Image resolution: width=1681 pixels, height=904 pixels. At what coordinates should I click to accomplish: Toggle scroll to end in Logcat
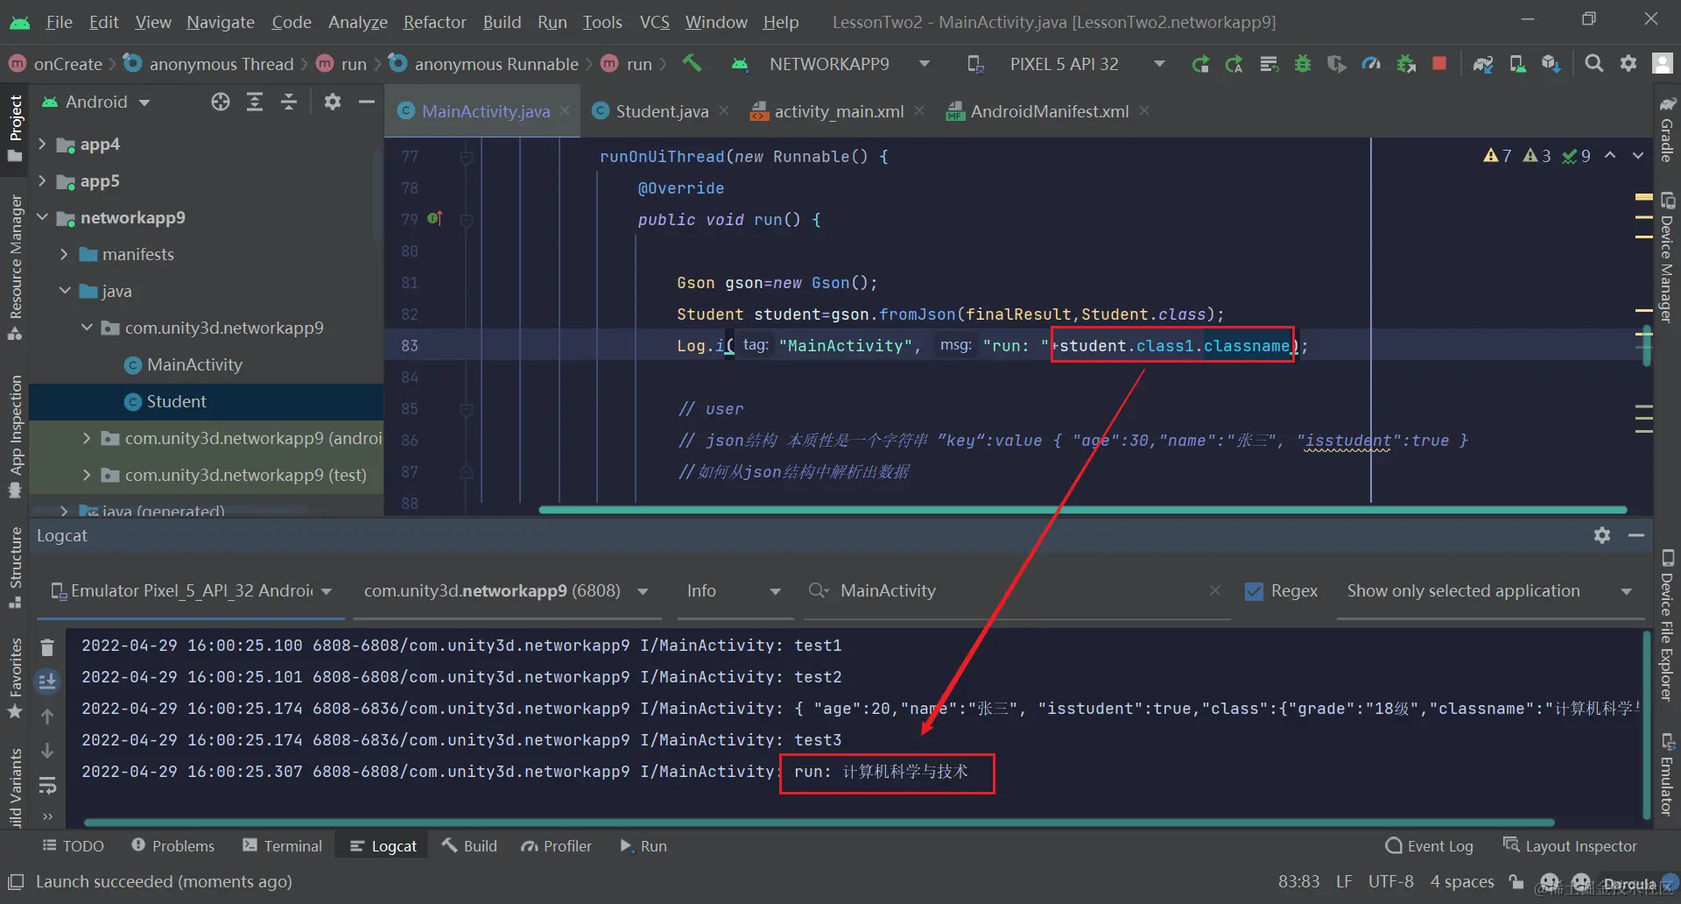47,681
